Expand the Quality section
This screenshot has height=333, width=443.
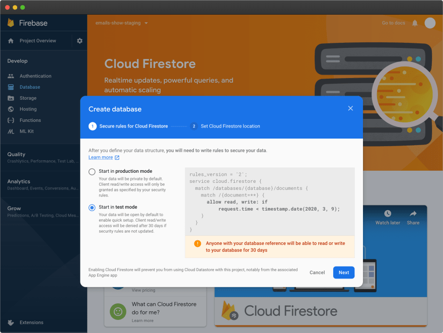pyautogui.click(x=43, y=157)
